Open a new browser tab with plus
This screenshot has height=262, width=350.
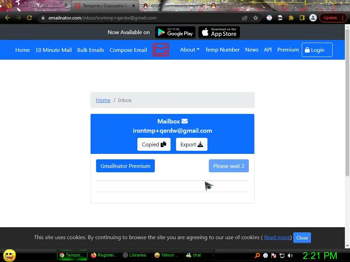click(x=282, y=6)
